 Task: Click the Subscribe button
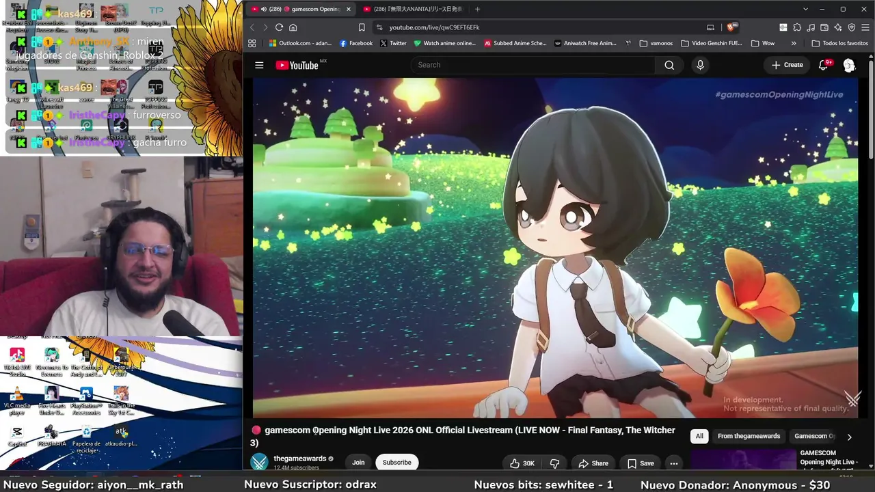397,463
